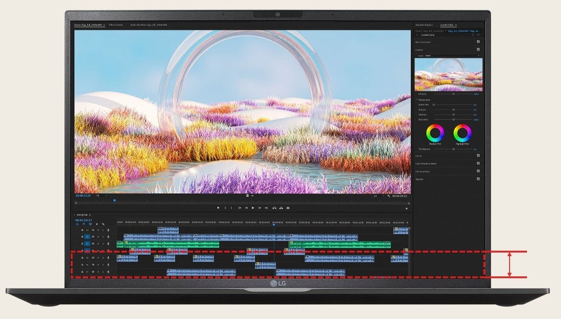Step forward one frame

(260, 208)
